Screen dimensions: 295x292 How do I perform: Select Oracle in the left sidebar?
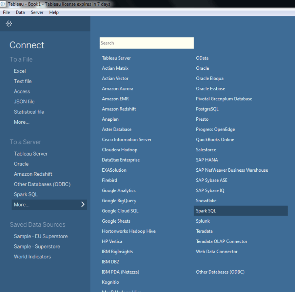pyautogui.click(x=21, y=164)
